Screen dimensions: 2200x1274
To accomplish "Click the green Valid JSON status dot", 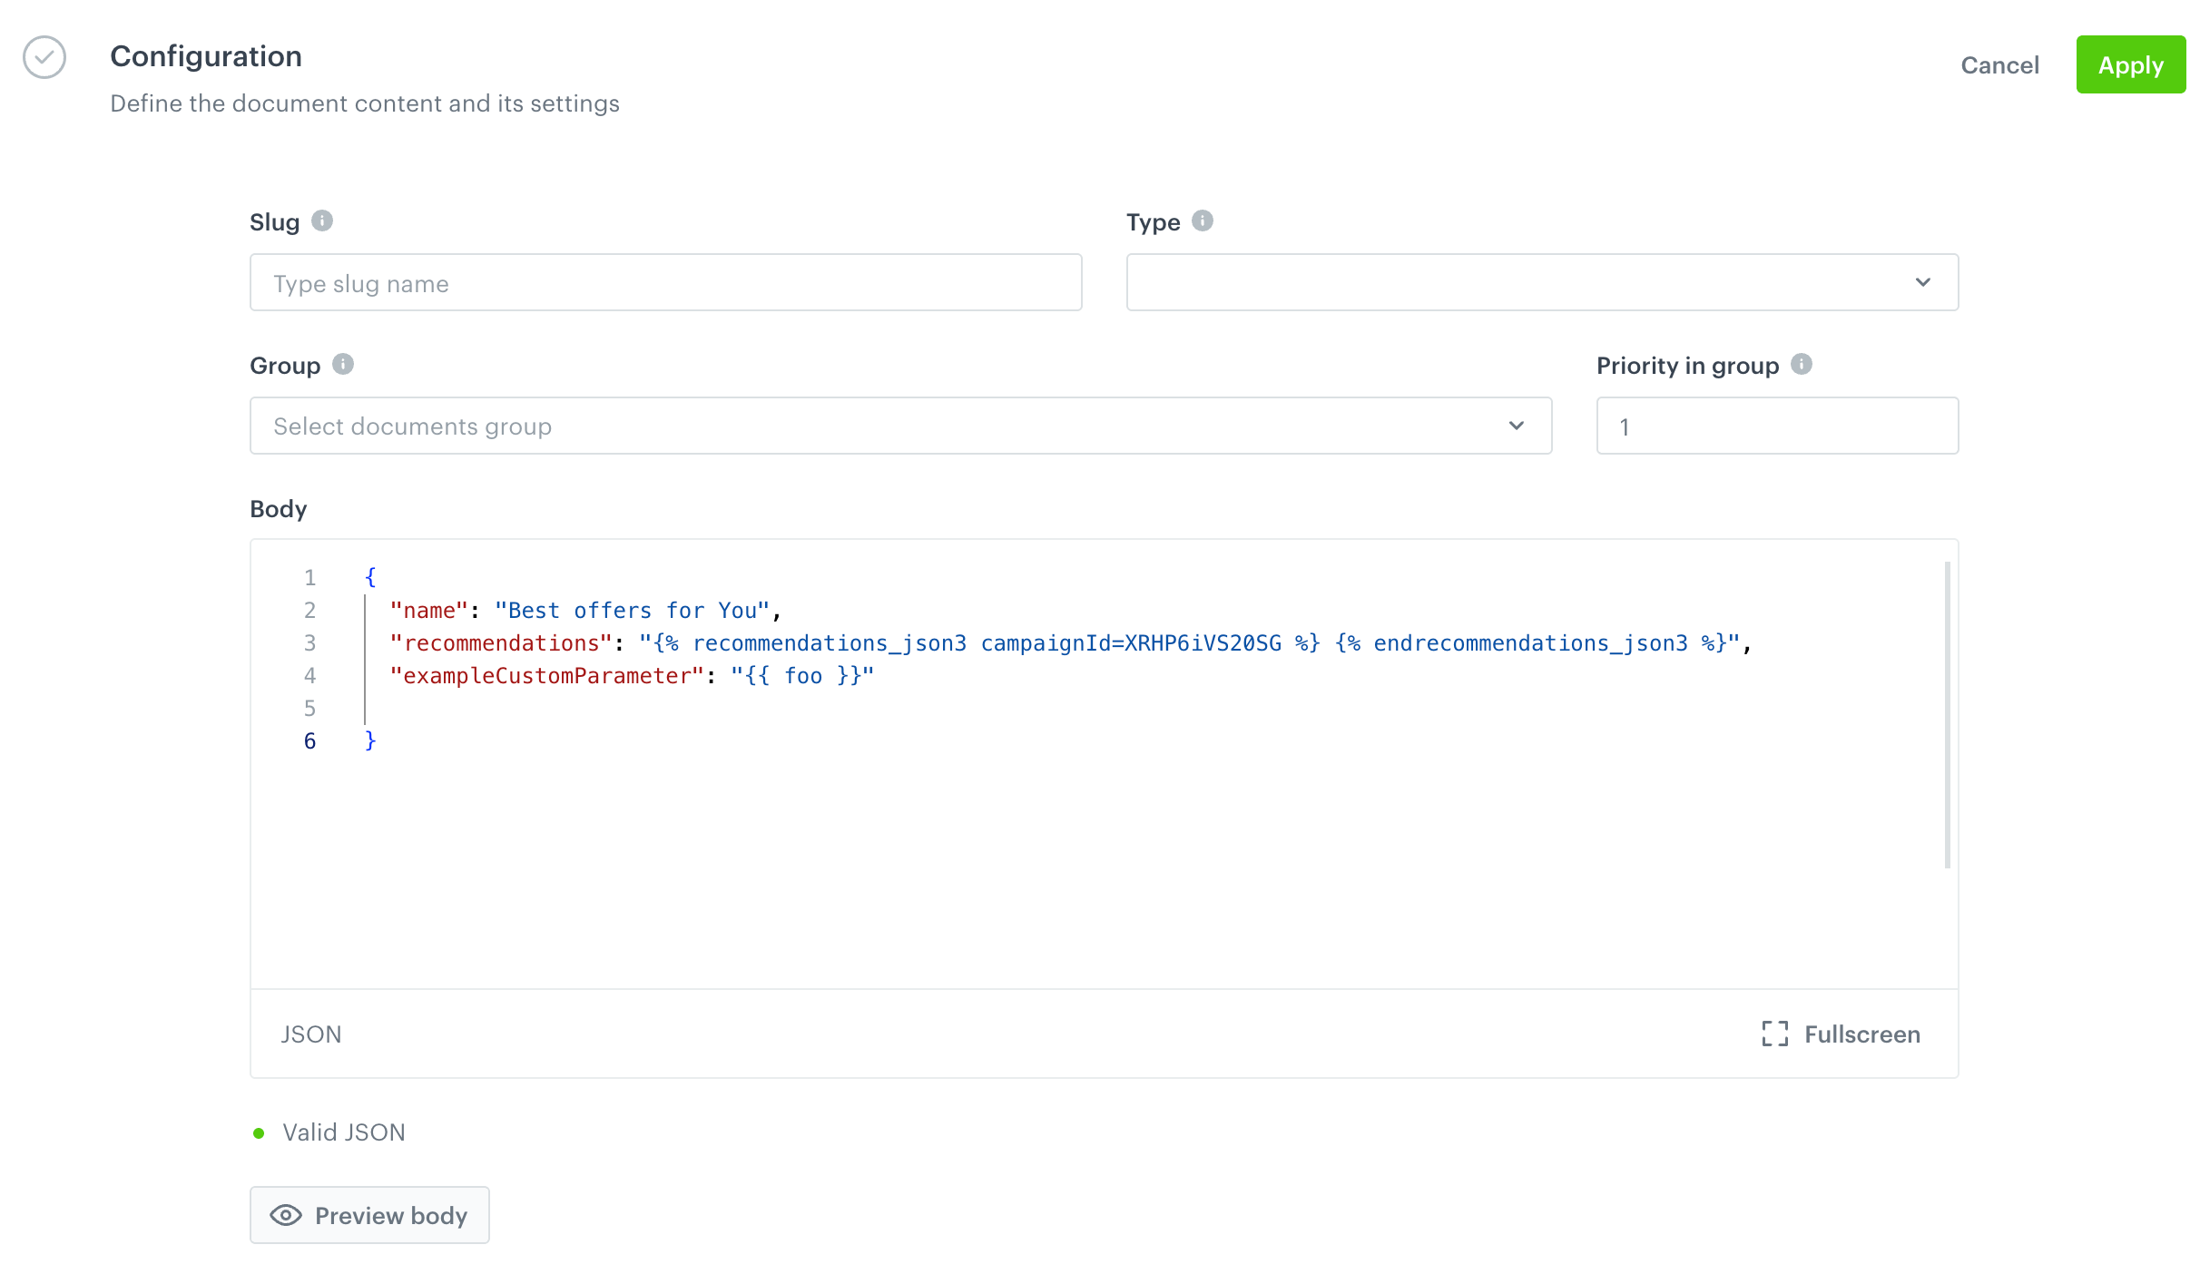I will click(x=259, y=1132).
